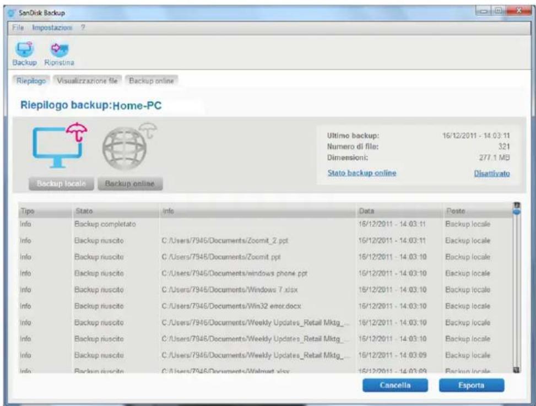Viewport: 536px width, 406px height.
Task: Click the blue scrollbar thumb in log
Action: click(517, 212)
